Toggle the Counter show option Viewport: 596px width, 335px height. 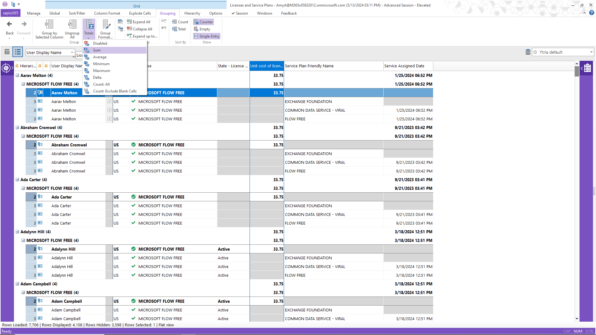coord(204,22)
